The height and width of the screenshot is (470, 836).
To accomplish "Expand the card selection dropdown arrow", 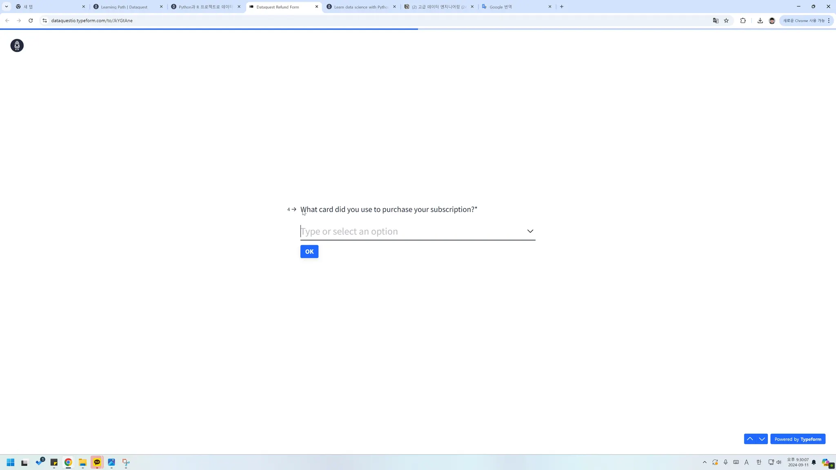I will [530, 231].
